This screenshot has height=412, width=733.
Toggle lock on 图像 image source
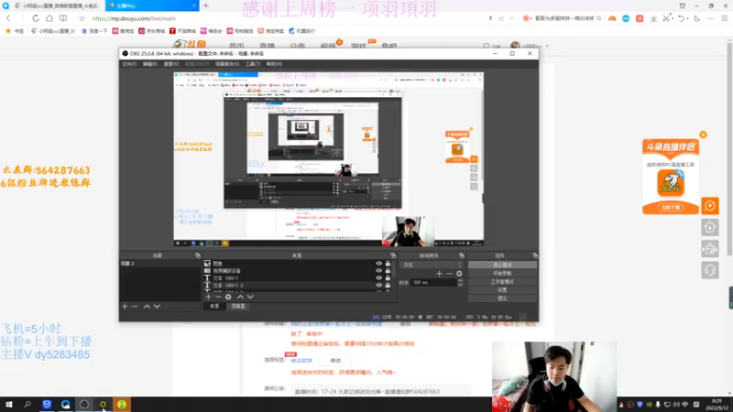tap(388, 264)
